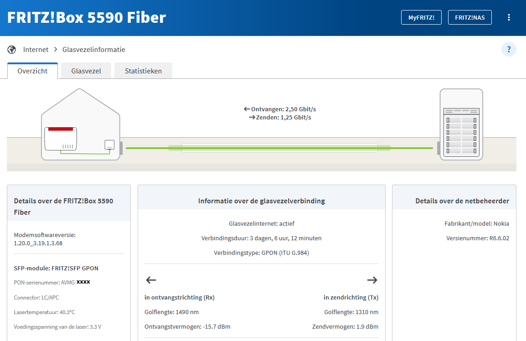This screenshot has width=526, height=341.
Task: Click the Informatie over de glasvezelverbinding header
Action: point(261,201)
